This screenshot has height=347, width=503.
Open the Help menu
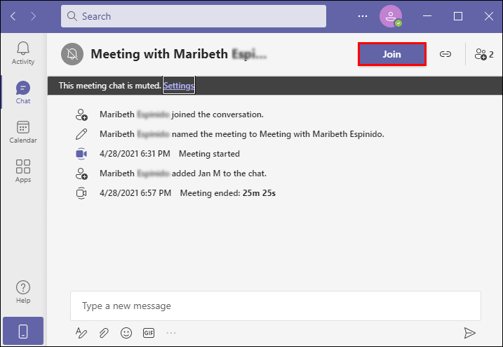coord(23,292)
